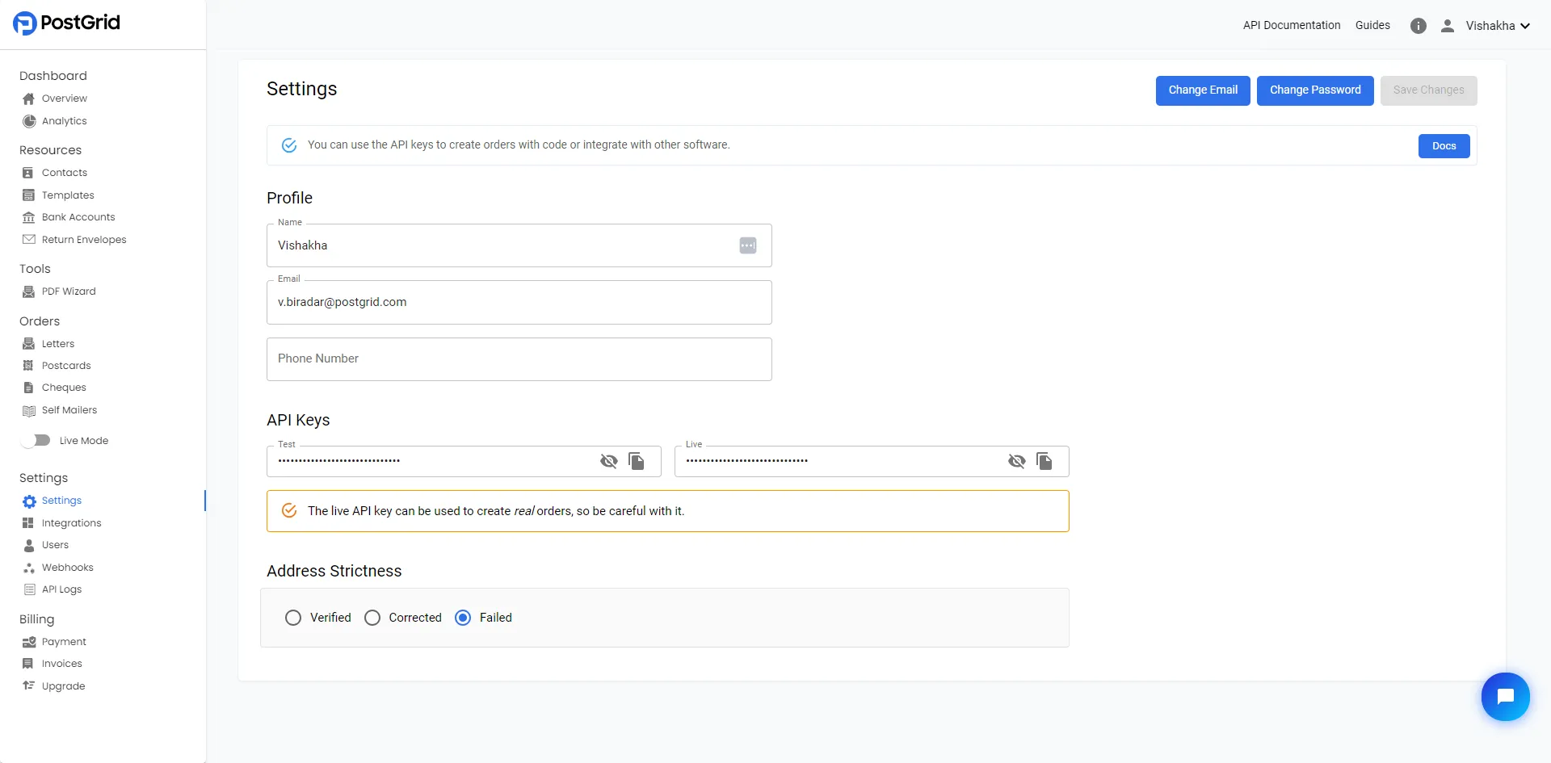Click the Change Password button
1551x763 pixels.
(x=1314, y=90)
